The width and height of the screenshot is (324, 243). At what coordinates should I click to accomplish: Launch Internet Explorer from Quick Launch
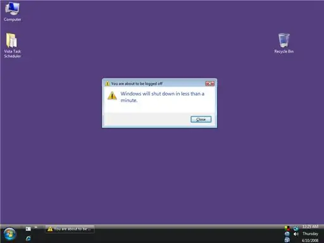[28, 239]
